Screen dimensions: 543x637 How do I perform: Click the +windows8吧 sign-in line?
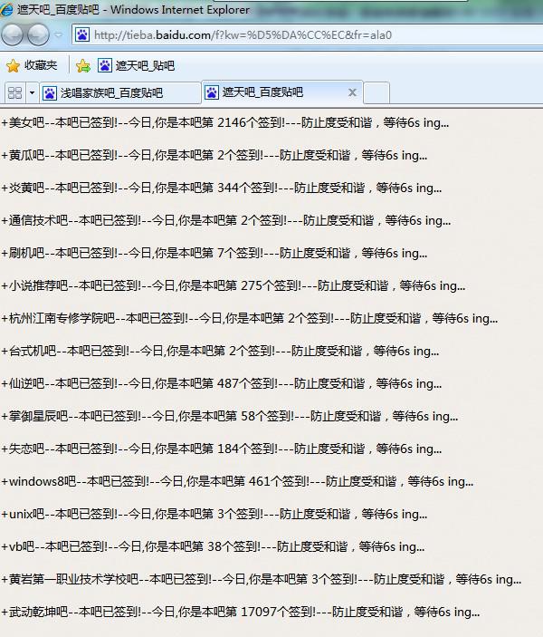[237, 481]
